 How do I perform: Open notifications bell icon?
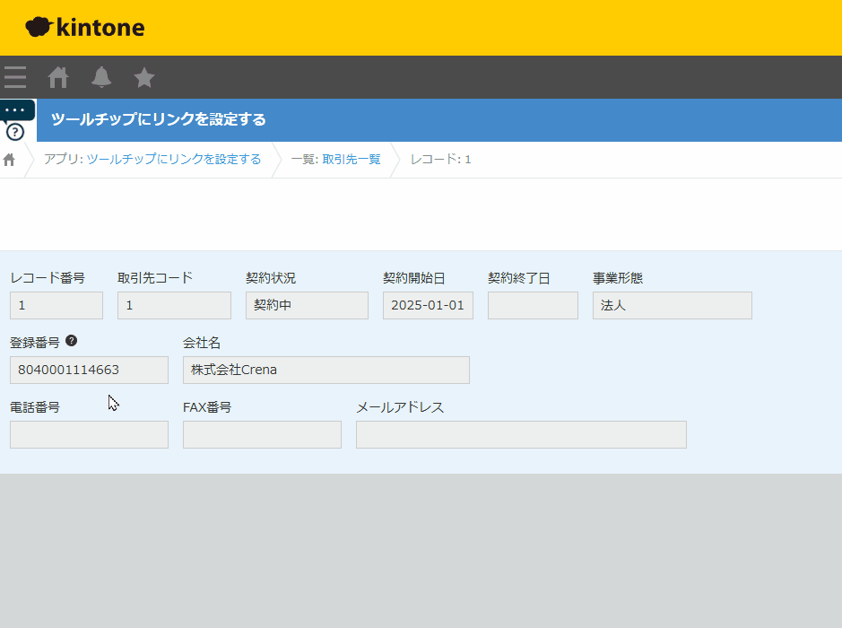tap(101, 77)
